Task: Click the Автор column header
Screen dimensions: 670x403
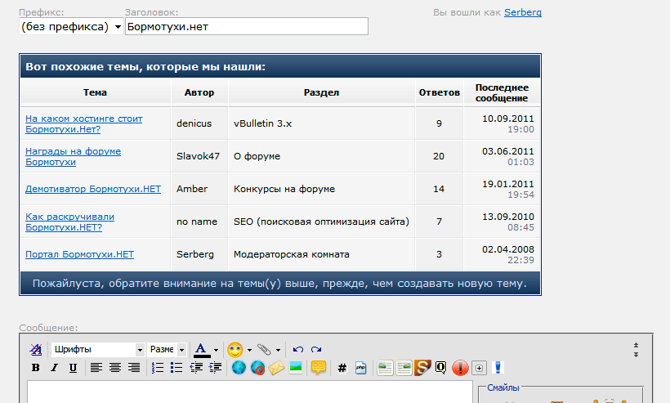Action: (x=199, y=92)
